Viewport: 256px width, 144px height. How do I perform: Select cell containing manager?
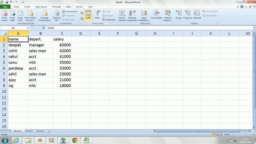pyautogui.click(x=40, y=45)
